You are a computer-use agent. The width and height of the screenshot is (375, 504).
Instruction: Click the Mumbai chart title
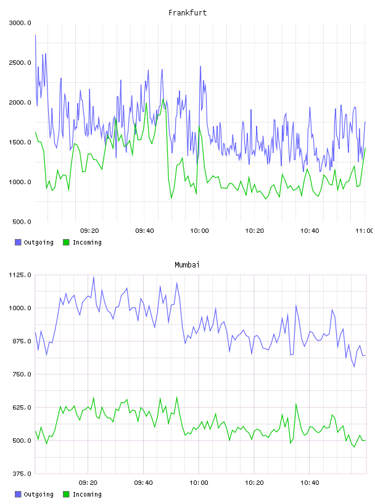[187, 265]
